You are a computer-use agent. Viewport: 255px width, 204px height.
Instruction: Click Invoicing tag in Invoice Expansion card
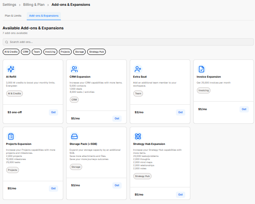click(203, 90)
